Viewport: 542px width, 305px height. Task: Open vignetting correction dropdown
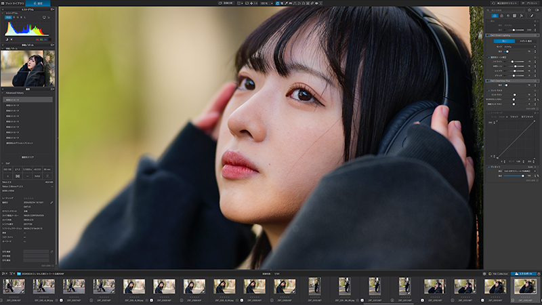pyautogui.click(x=520, y=171)
